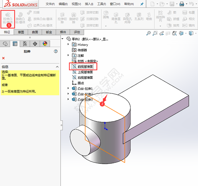Select the Mirror (镜向) tool

point(189,25)
